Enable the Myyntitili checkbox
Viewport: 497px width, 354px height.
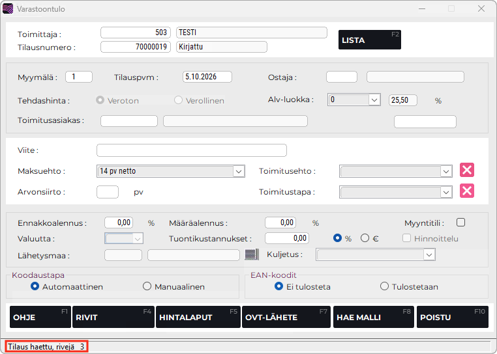461,223
